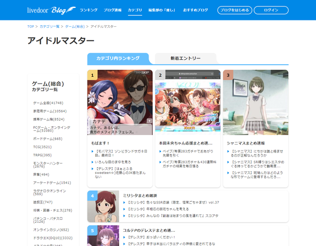This screenshot has width=316, height=246.
Task: Open the もばます！ blog title
Action: pyautogui.click(x=101, y=143)
